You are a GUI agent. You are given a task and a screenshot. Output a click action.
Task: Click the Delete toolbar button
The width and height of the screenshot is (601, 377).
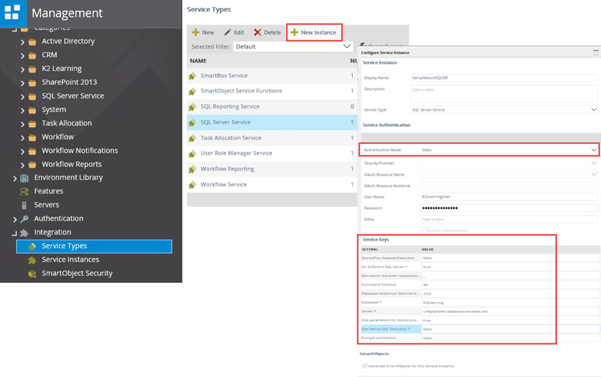[268, 32]
